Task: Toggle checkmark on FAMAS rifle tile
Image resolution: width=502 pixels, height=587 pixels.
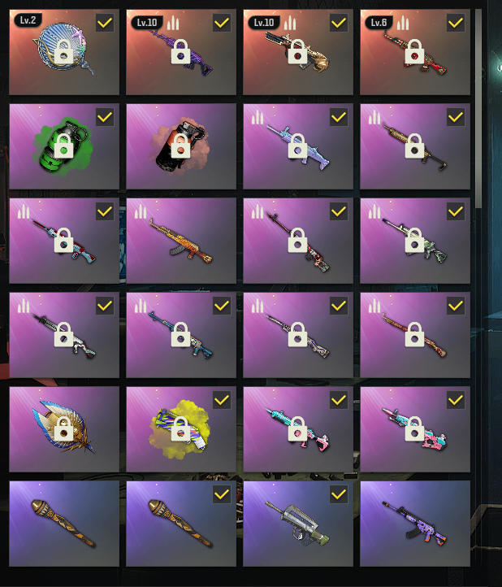Action: pos(339,494)
